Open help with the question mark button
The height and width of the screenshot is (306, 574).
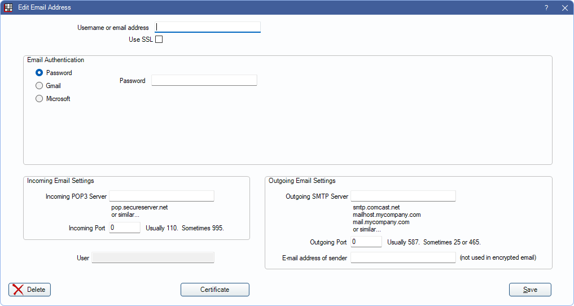coord(546,8)
